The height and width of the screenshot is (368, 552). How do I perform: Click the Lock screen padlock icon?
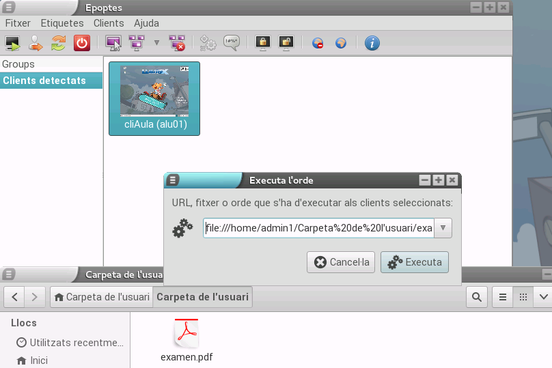click(x=262, y=43)
